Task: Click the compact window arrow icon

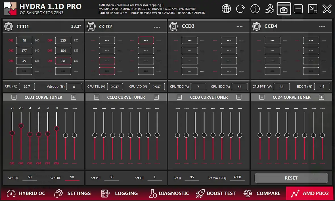Action: coord(313,9)
